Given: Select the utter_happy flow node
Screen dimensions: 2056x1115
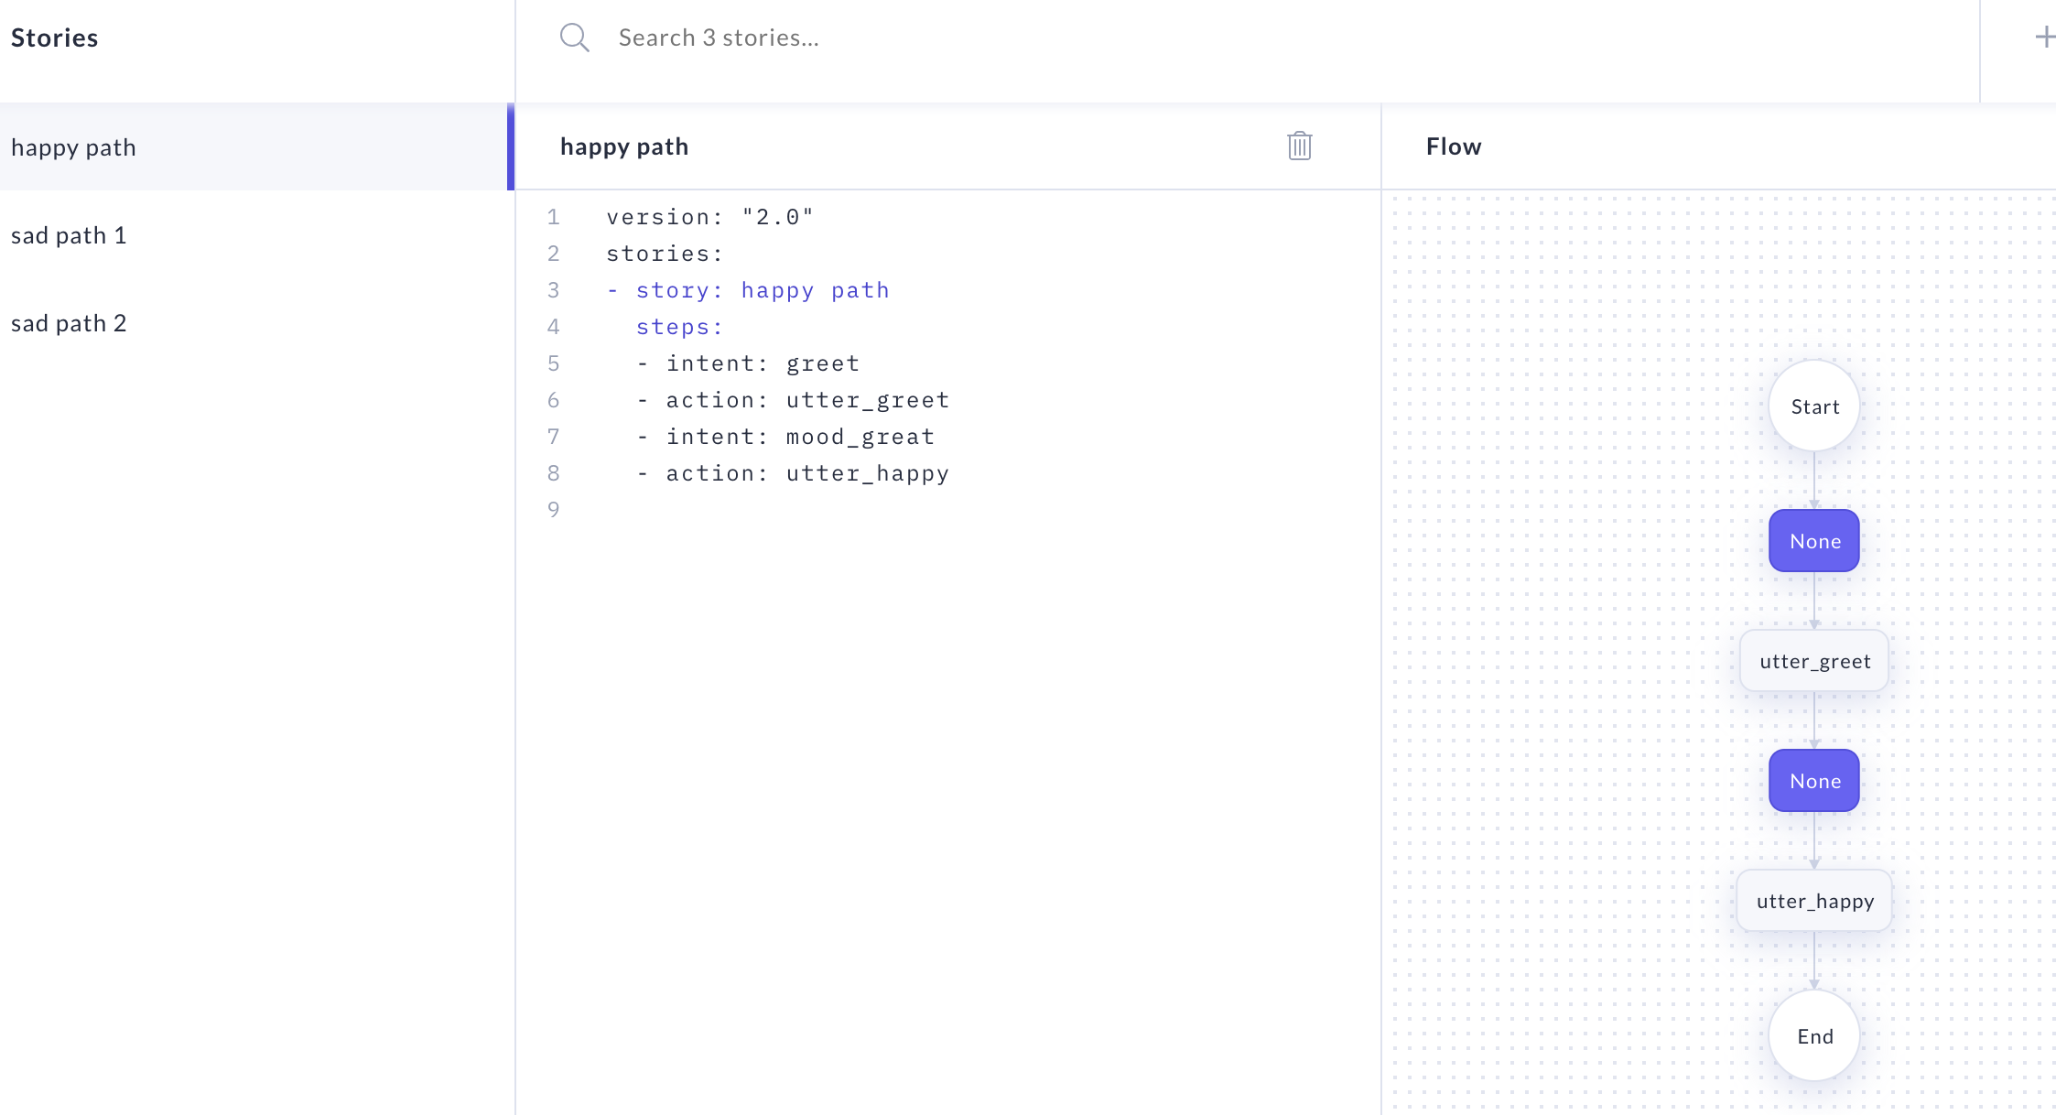Looking at the screenshot, I should tap(1813, 901).
